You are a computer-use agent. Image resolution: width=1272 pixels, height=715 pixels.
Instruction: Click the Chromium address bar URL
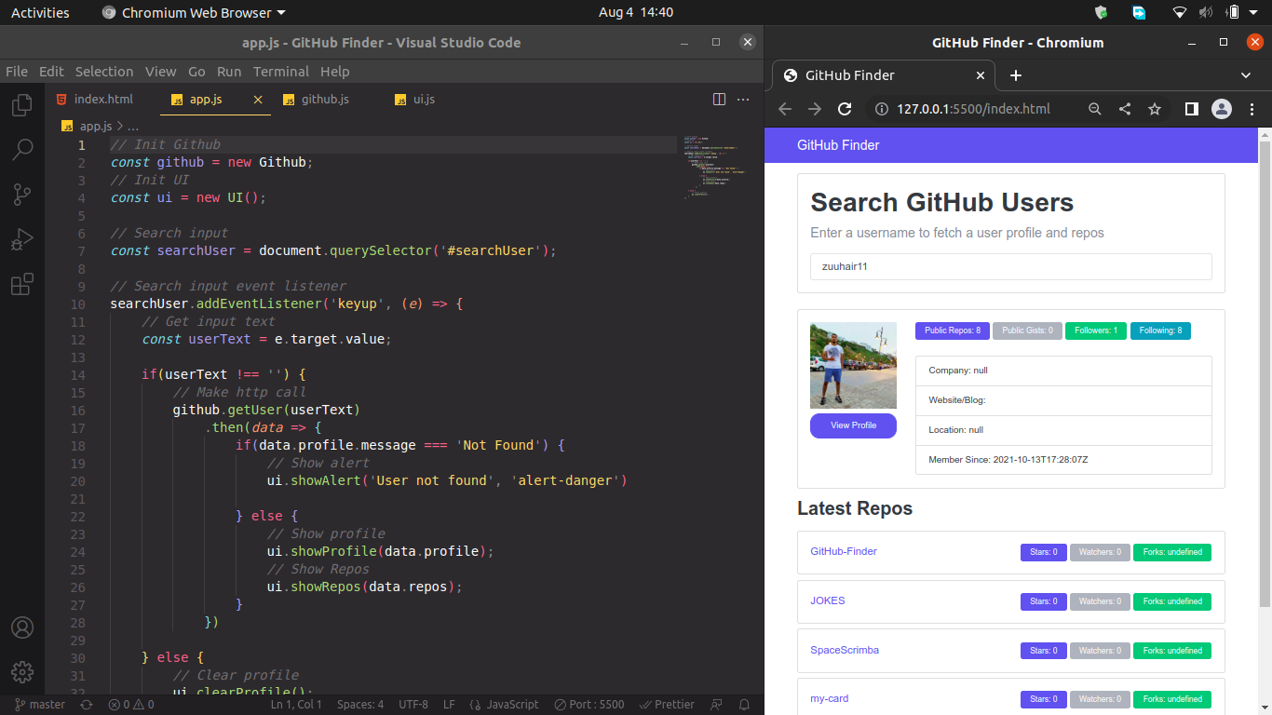pyautogui.click(x=974, y=109)
